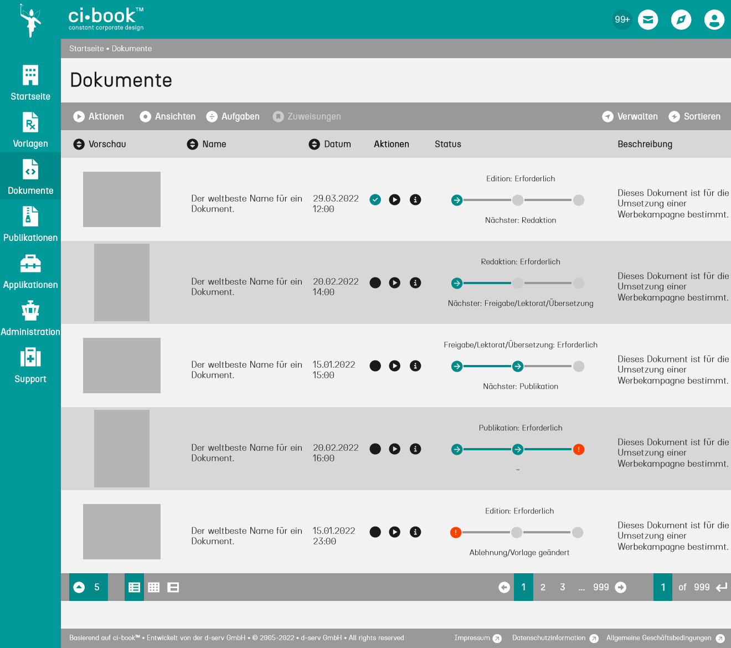
Task: Open Publikationen in sidebar
Action: [30, 224]
